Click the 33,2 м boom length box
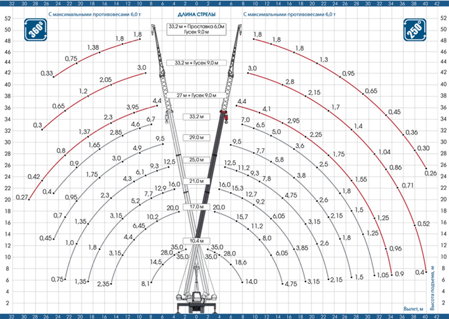The image size is (449, 319). (197, 116)
